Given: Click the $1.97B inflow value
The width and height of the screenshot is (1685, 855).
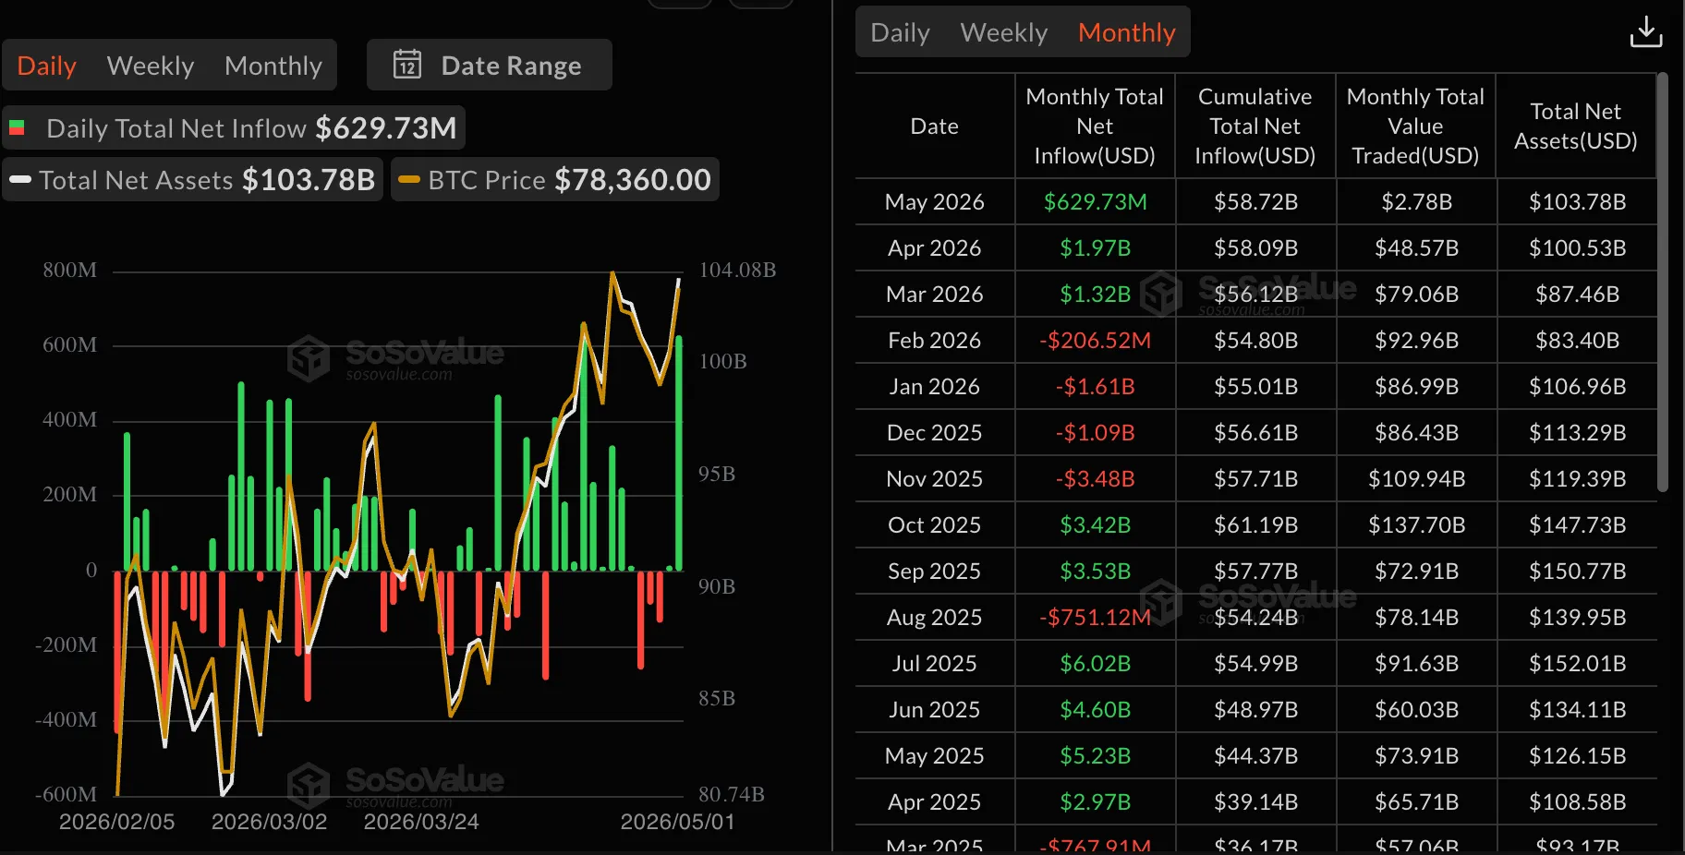Looking at the screenshot, I should [1095, 247].
